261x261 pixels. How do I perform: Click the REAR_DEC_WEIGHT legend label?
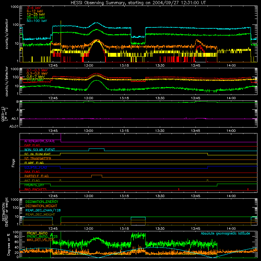click(40, 215)
